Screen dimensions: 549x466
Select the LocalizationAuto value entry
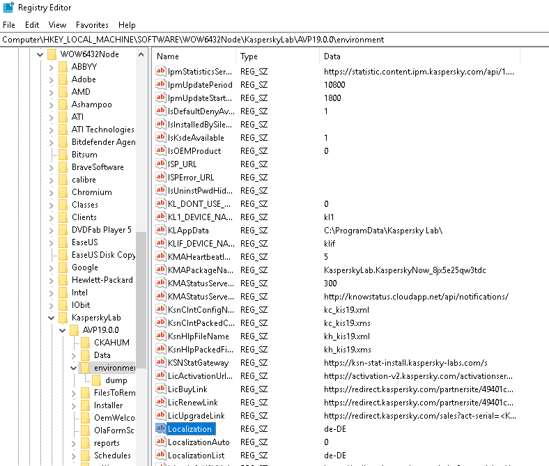click(199, 442)
